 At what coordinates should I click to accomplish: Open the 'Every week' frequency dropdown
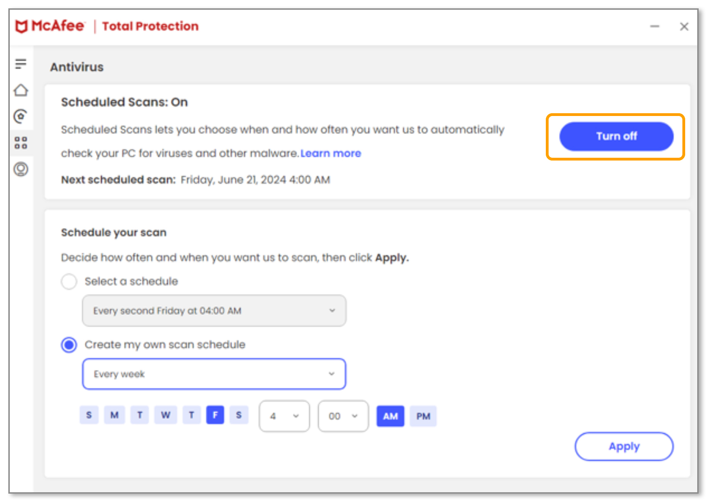point(214,374)
